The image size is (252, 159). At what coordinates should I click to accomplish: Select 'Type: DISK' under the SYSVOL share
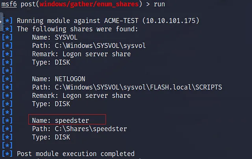(51, 62)
